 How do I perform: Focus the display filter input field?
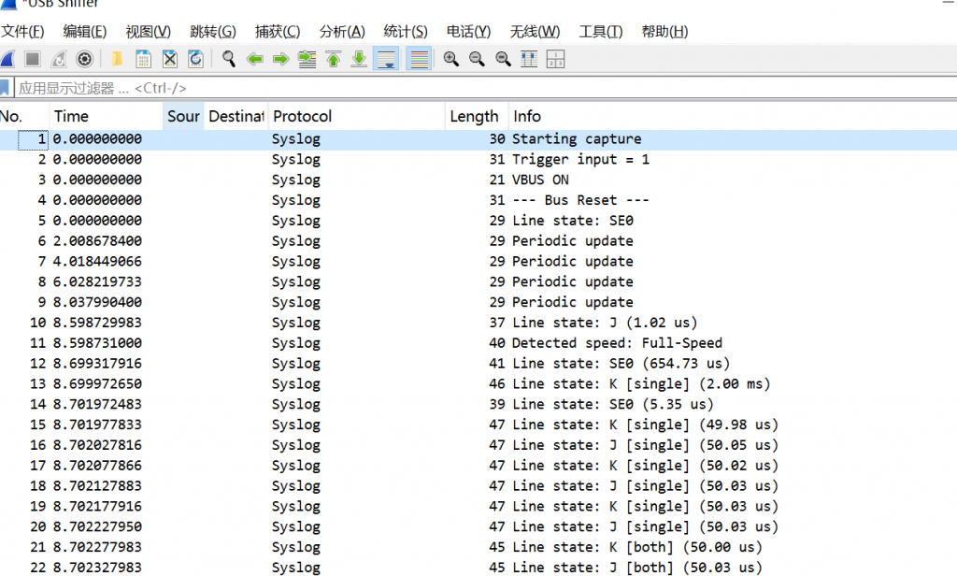click(x=486, y=88)
